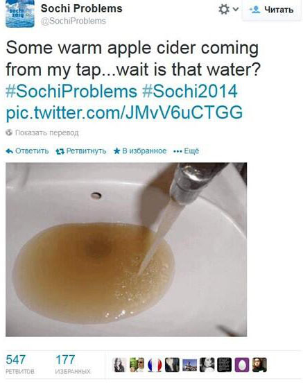This screenshot has height=385, width=303.
Task: Click the Ретвитнуть retweet icon
Action: [x=60, y=151]
